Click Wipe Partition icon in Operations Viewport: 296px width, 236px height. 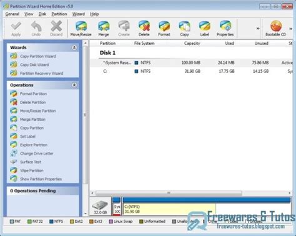[x=14, y=171]
